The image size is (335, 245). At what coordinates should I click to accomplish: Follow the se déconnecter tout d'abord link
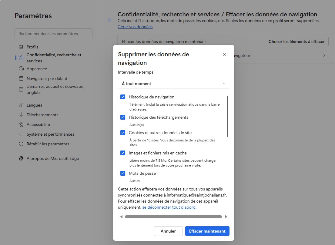[169, 207]
